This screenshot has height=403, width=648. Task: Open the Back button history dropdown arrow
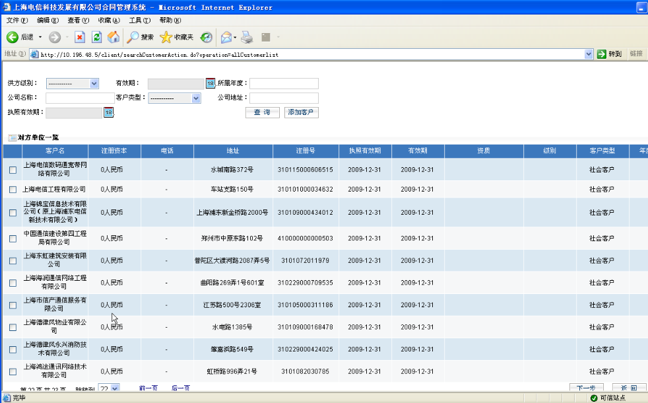(40, 37)
